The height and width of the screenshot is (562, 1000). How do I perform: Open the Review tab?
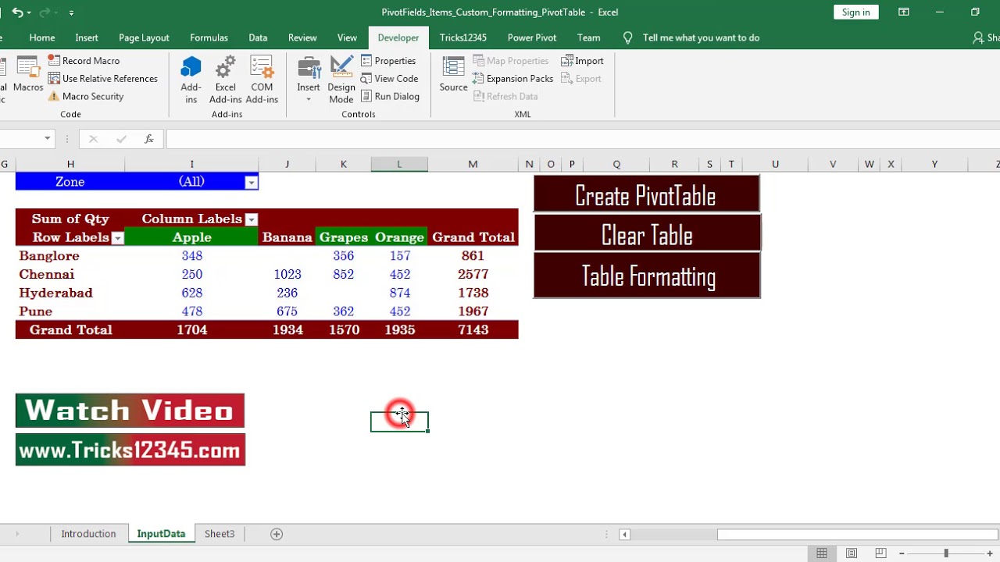(x=302, y=37)
